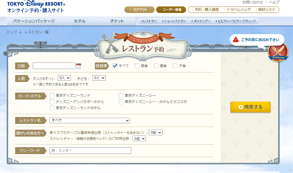
Task: Expand the レストラン名 dropdown
Action: coord(89,120)
